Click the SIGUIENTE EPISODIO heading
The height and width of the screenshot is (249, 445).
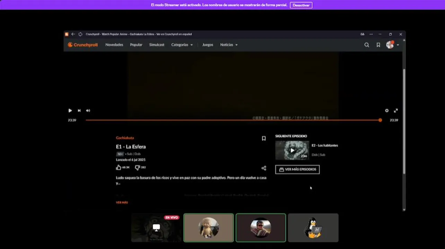point(291,136)
